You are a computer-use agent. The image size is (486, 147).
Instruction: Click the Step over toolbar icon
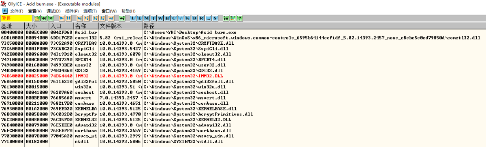tap(87, 18)
